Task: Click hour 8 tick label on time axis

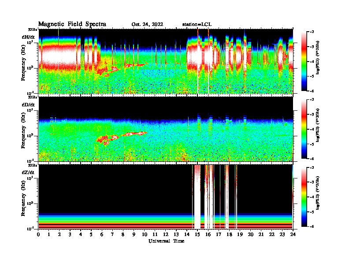Action: click(x=123, y=235)
